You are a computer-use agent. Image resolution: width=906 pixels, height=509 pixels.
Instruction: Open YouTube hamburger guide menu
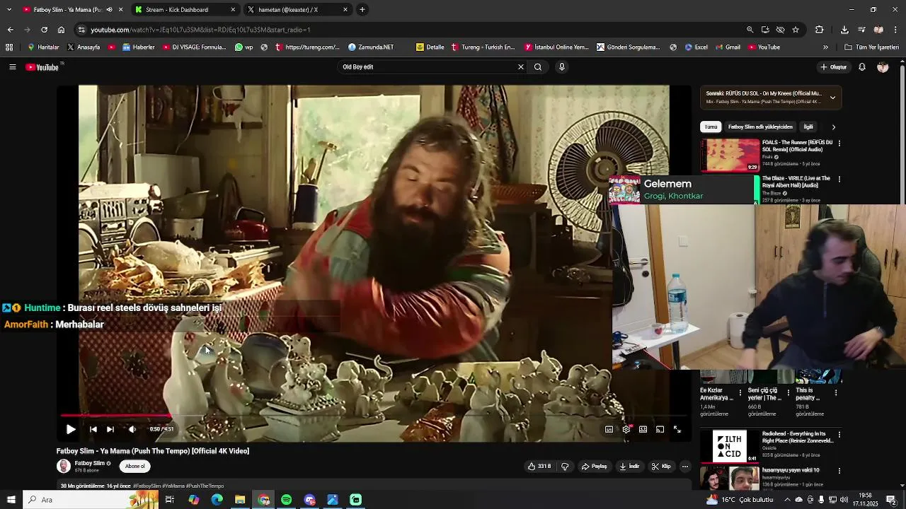point(12,67)
